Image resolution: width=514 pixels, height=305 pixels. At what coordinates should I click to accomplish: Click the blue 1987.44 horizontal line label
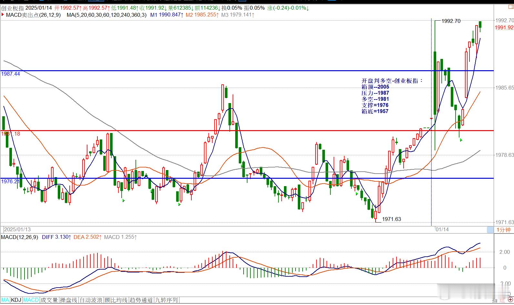pyautogui.click(x=11, y=74)
